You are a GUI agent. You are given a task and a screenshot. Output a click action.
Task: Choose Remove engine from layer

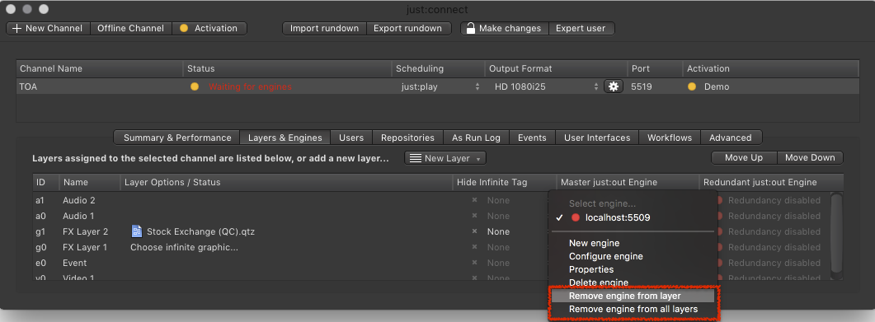point(633,296)
